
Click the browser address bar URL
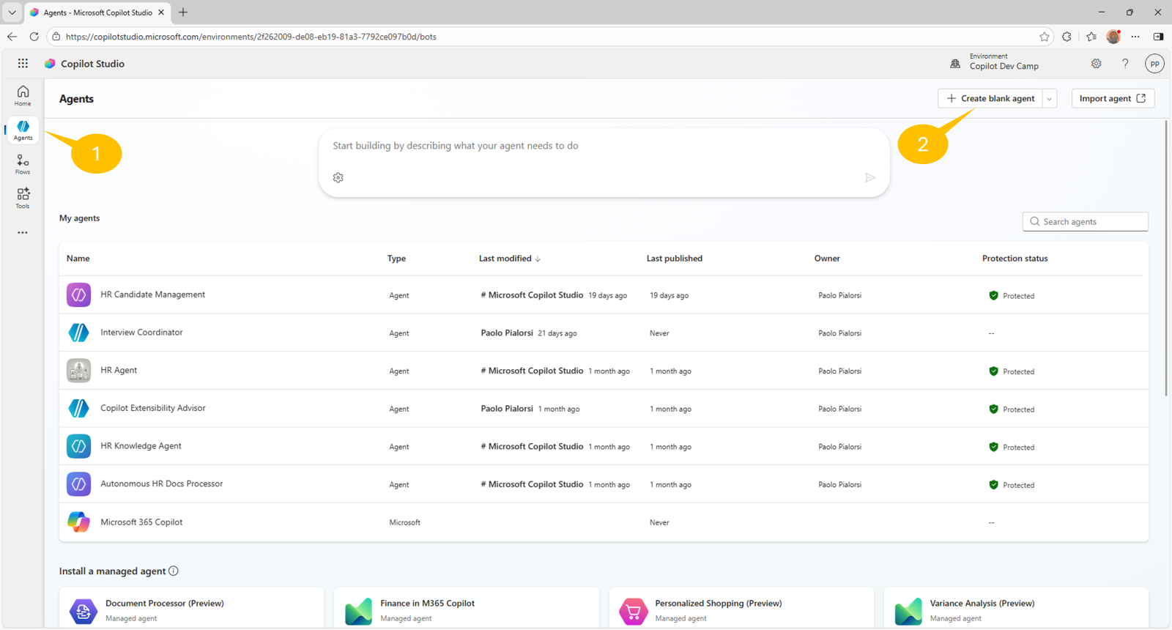coord(251,37)
